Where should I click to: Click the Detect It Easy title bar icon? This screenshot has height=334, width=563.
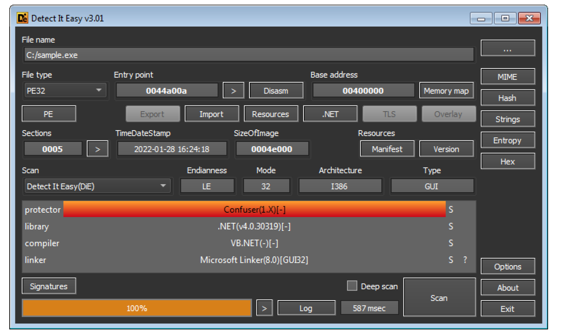23,18
